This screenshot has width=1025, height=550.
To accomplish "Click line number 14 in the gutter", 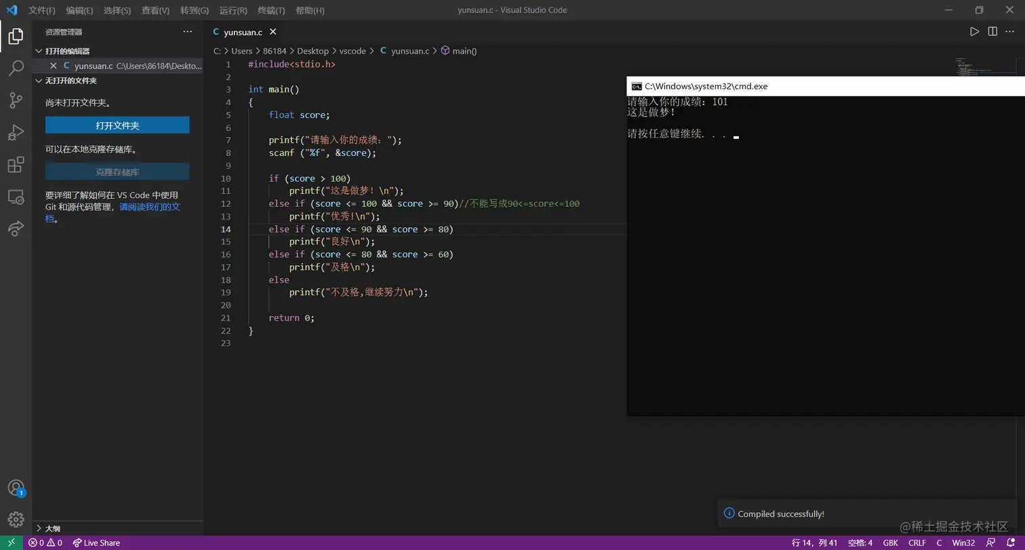I will (x=225, y=229).
